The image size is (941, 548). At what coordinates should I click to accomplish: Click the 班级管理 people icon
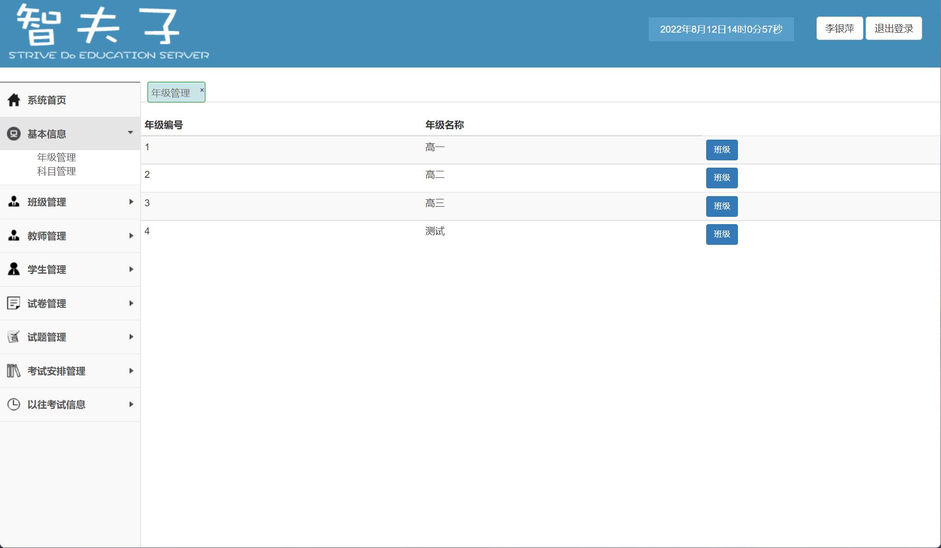[x=13, y=202]
